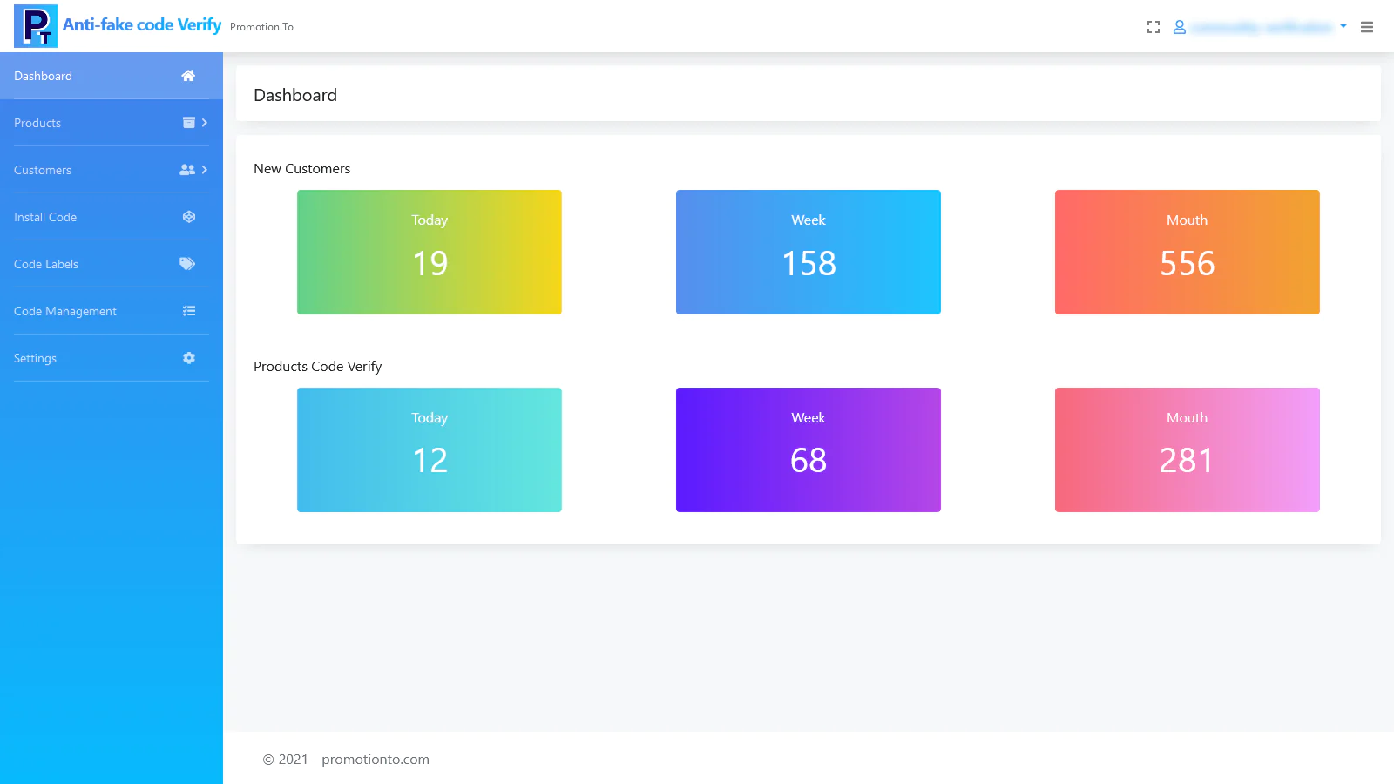Click the user profile icon in header

click(1180, 27)
